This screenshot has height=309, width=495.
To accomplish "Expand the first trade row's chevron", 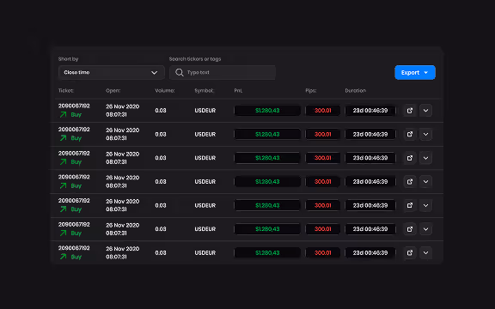I will [x=425, y=111].
